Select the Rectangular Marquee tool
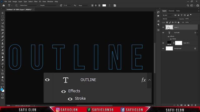 pos(2,16)
